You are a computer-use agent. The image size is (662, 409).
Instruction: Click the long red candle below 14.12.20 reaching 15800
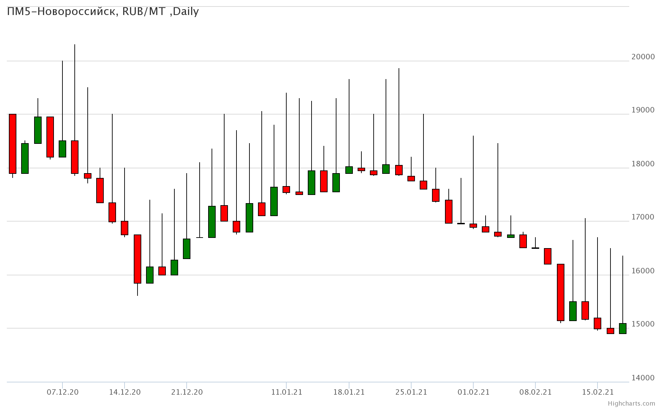tap(137, 259)
